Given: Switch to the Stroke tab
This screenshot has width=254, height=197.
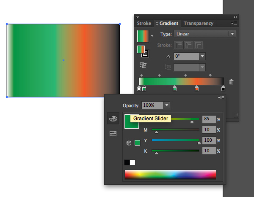Looking at the screenshot, I should (x=144, y=23).
